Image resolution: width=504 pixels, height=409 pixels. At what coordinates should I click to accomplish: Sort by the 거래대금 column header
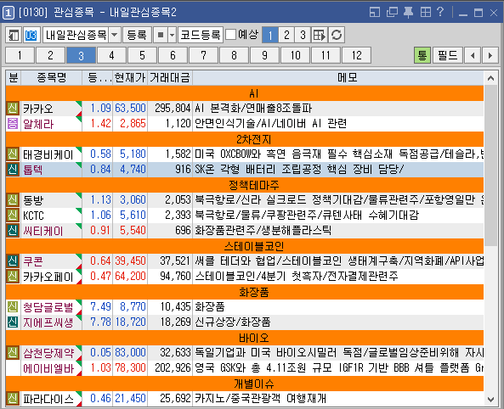click(x=170, y=78)
